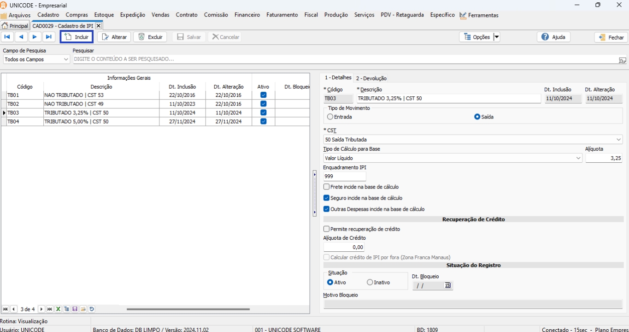The image size is (629, 332).
Task: Open Campo de Pesquisa combo box
Action: [x=65, y=59]
